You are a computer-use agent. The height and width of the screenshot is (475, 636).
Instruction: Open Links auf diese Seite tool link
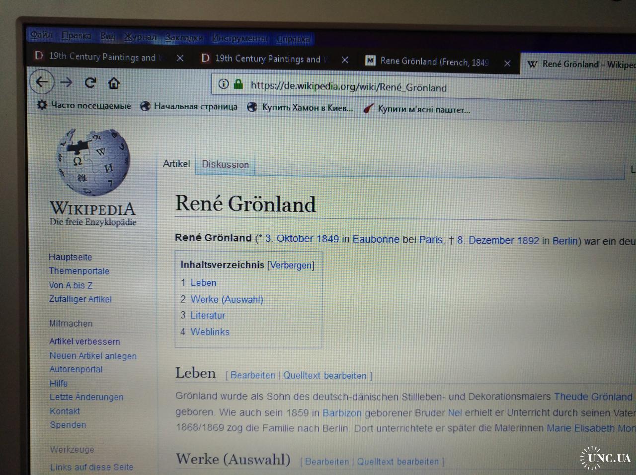pos(91,467)
